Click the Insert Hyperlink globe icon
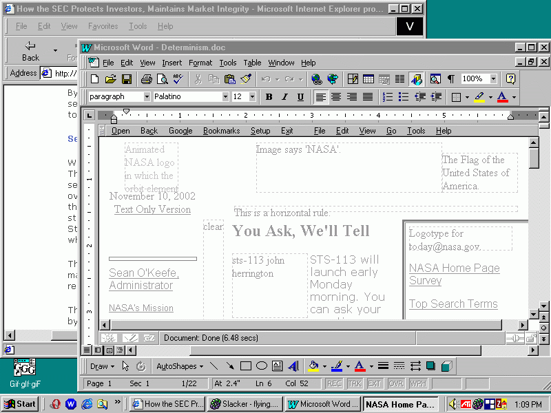Image resolution: width=551 pixels, height=413 pixels. pos(317,79)
